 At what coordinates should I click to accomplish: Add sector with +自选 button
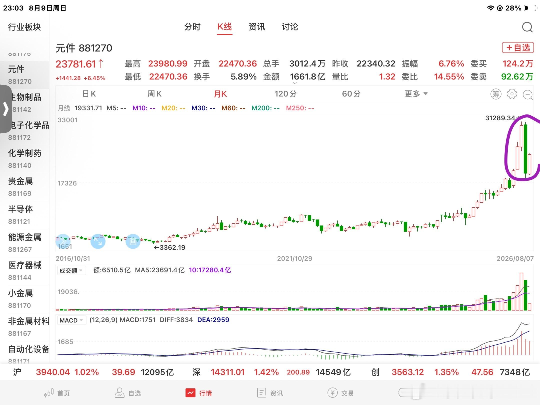click(x=518, y=47)
